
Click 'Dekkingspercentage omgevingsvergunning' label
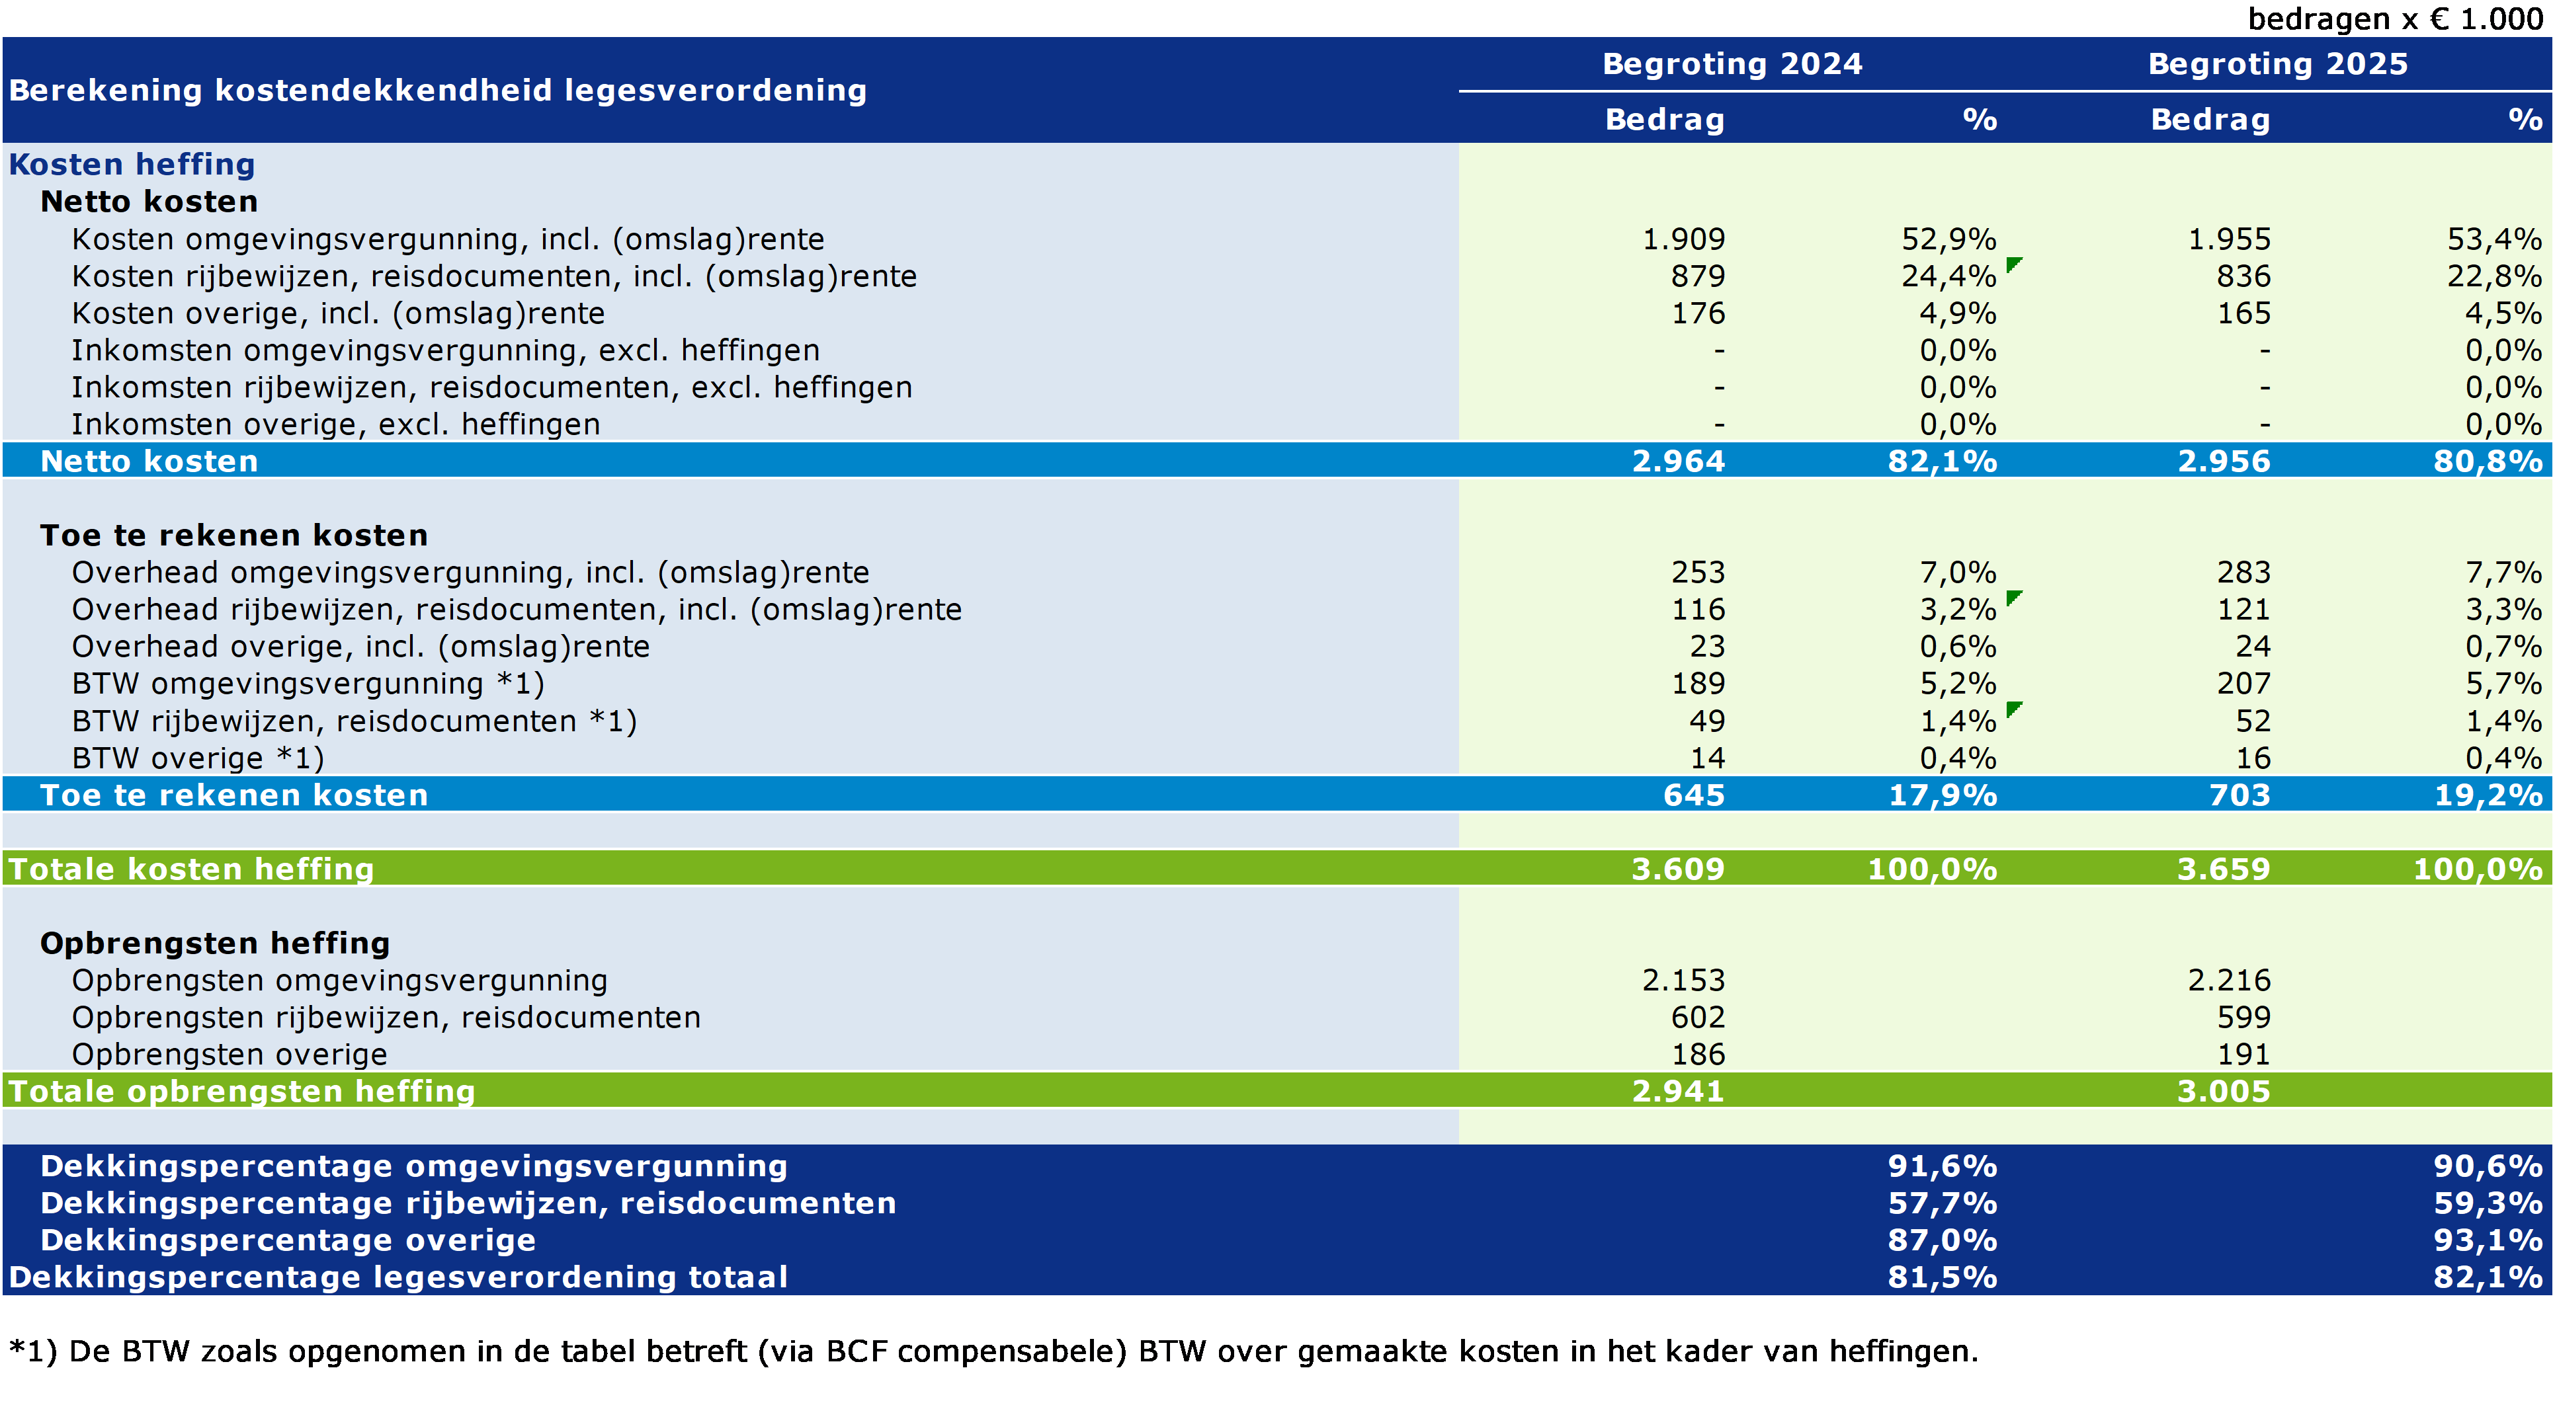(413, 1167)
